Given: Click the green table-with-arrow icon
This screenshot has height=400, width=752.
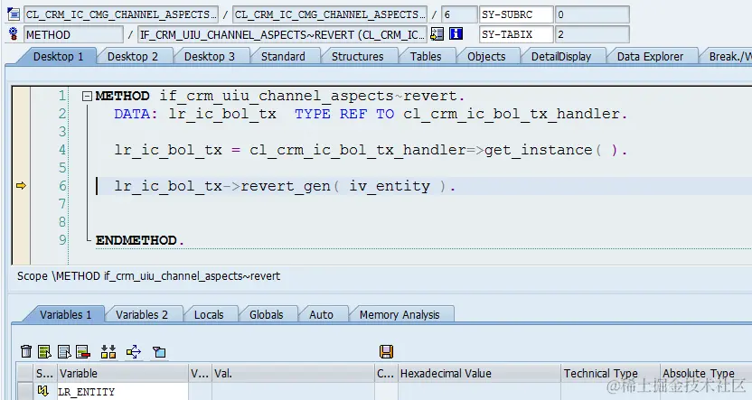Looking at the screenshot, I should click(x=44, y=351).
